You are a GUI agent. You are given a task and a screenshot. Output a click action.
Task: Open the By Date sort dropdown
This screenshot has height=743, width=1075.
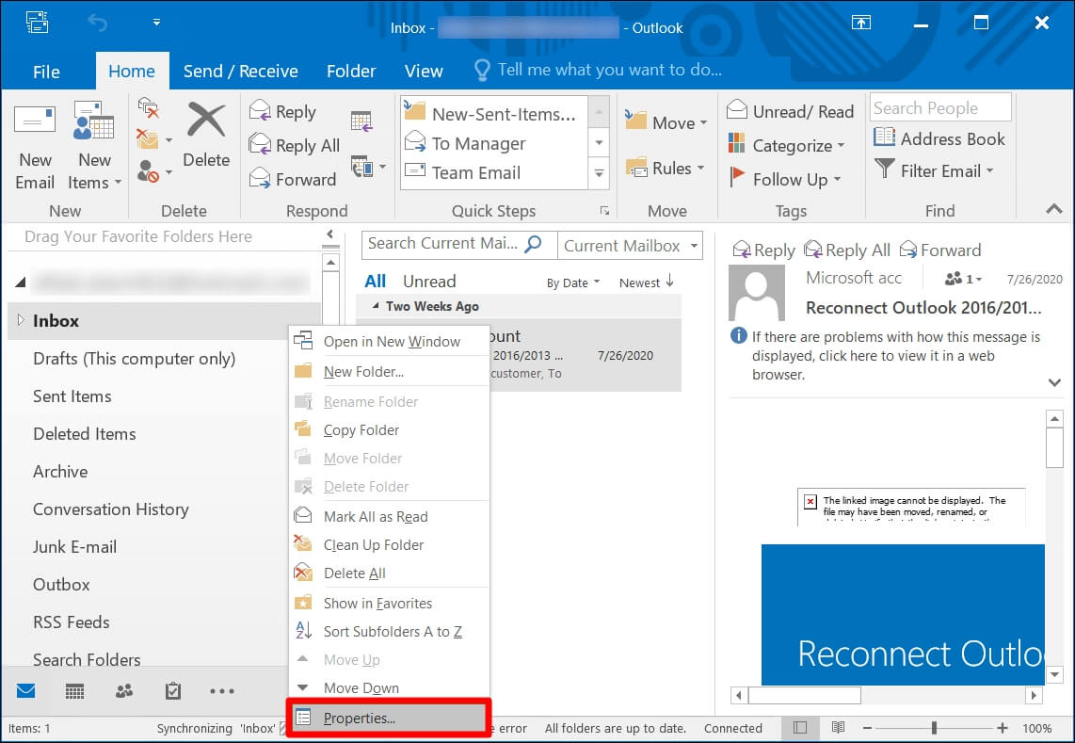pos(573,283)
